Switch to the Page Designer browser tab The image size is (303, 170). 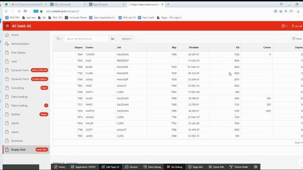(x=107, y=4)
